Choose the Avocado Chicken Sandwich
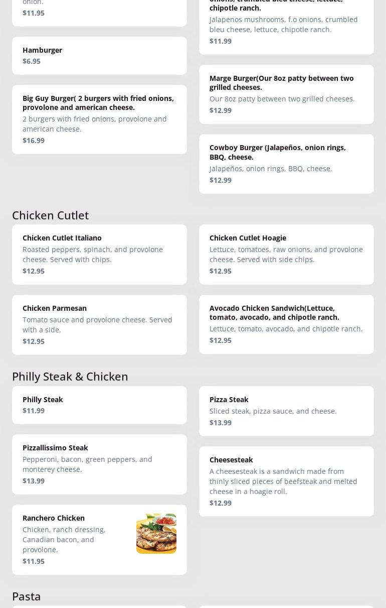This screenshot has width=386, height=608. coord(286,324)
